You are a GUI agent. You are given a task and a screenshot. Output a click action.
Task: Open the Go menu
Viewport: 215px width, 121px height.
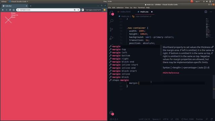[131, 7]
